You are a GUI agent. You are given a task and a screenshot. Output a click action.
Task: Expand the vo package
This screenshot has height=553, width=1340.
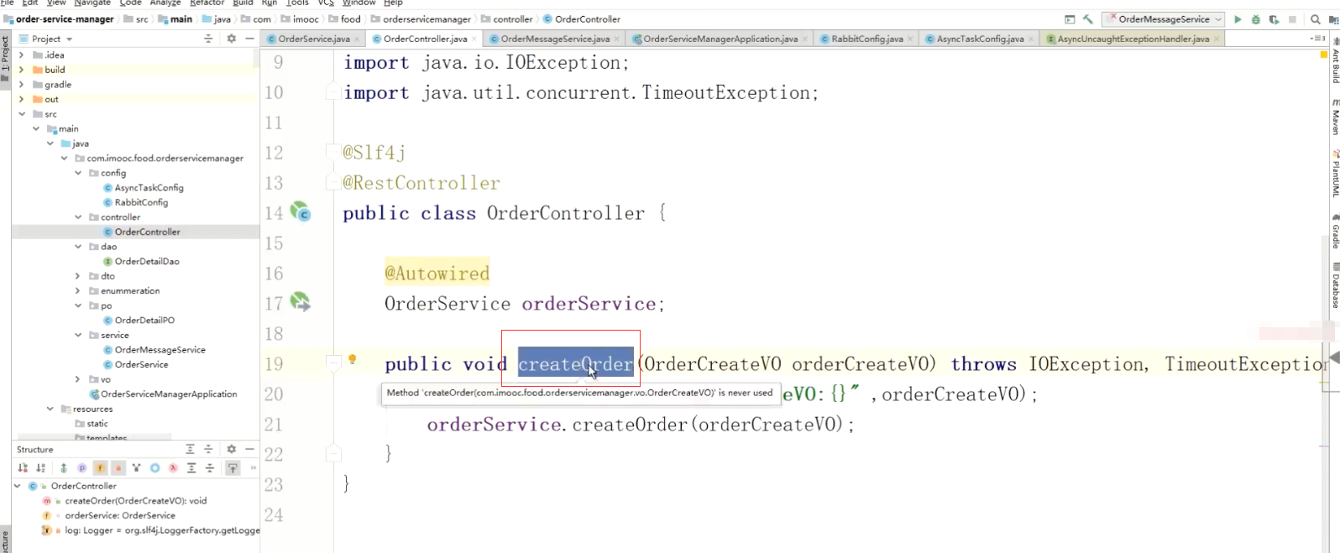click(78, 379)
